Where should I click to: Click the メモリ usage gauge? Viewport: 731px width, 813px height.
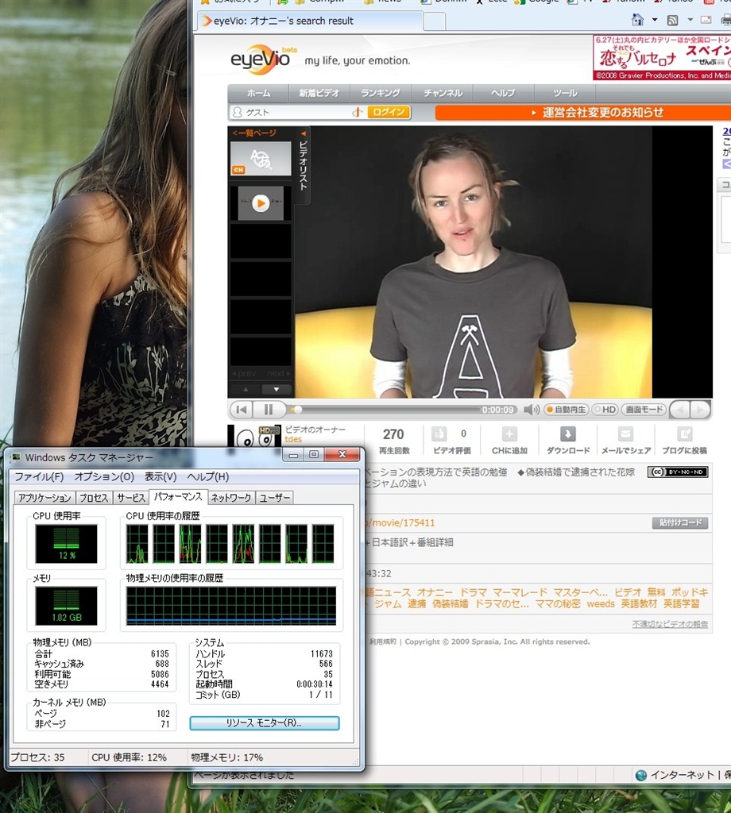(x=67, y=606)
